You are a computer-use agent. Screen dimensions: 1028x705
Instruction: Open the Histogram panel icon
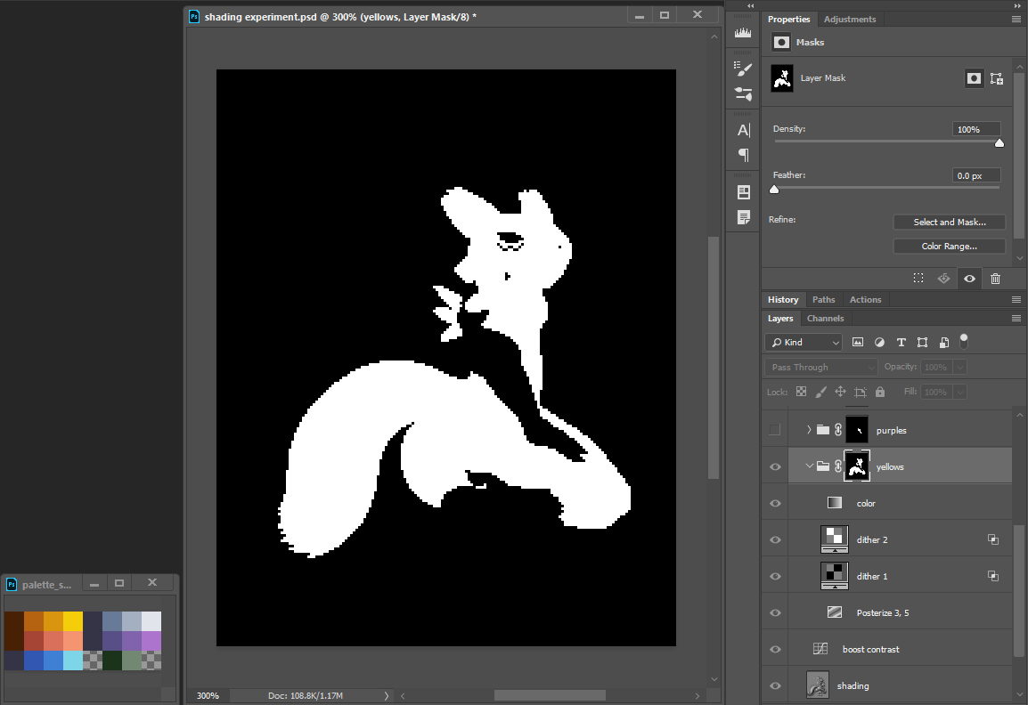click(743, 33)
